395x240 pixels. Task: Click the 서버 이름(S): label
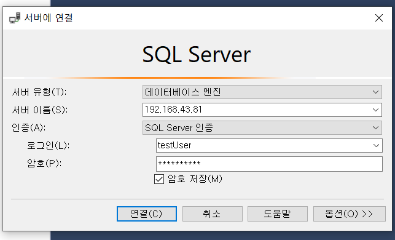(40, 110)
